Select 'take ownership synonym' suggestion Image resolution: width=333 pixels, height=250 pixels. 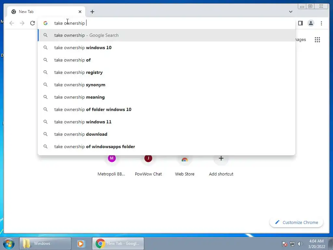166,85
